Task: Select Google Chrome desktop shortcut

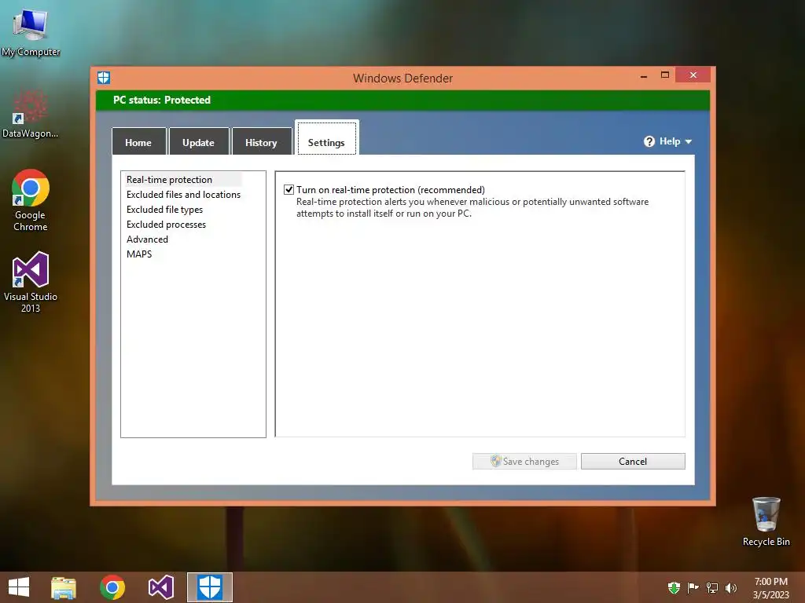Action: coord(31,200)
